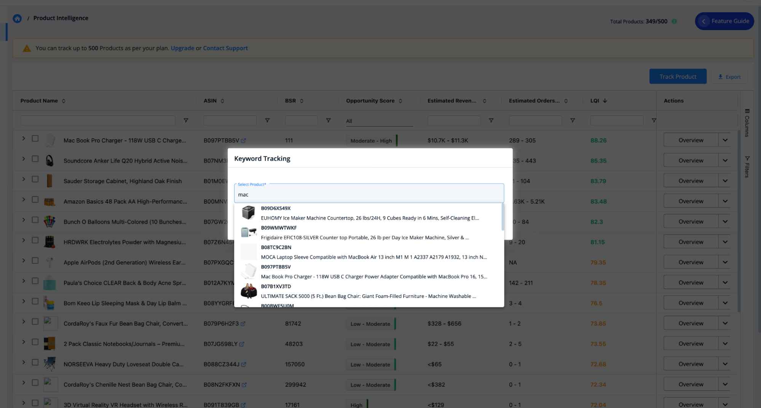The width and height of the screenshot is (761, 408).
Task: Sort by Estimated Orders column
Action: click(566, 101)
